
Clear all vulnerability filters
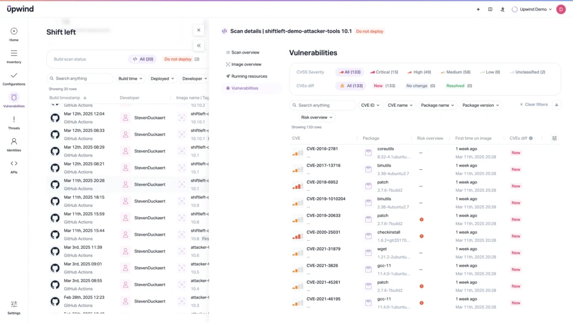coord(534,104)
